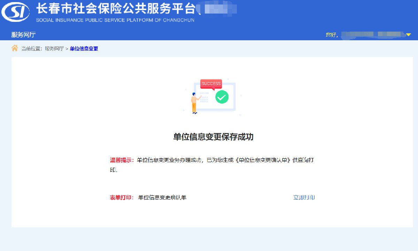Click the person figure in the illustration

tap(194, 103)
